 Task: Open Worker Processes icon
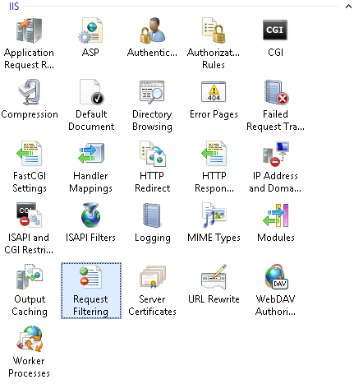pos(30,352)
